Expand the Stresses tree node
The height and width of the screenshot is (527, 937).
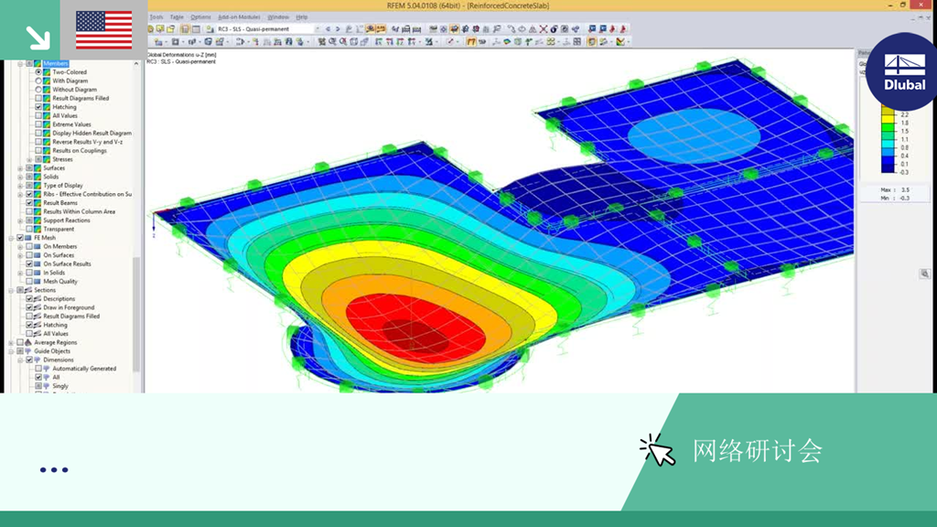(29, 159)
